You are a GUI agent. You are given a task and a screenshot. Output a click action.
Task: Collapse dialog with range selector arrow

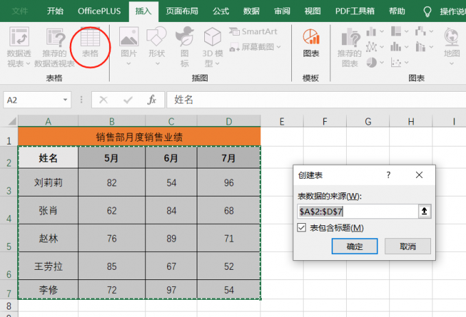(x=424, y=211)
